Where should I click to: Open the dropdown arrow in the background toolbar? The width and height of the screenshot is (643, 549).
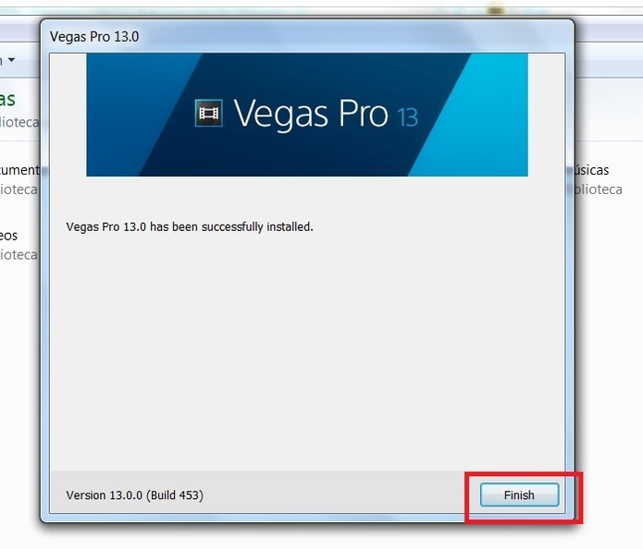click(11, 60)
